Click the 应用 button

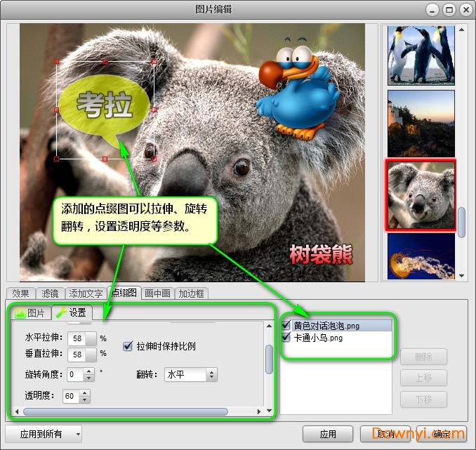tap(328, 435)
